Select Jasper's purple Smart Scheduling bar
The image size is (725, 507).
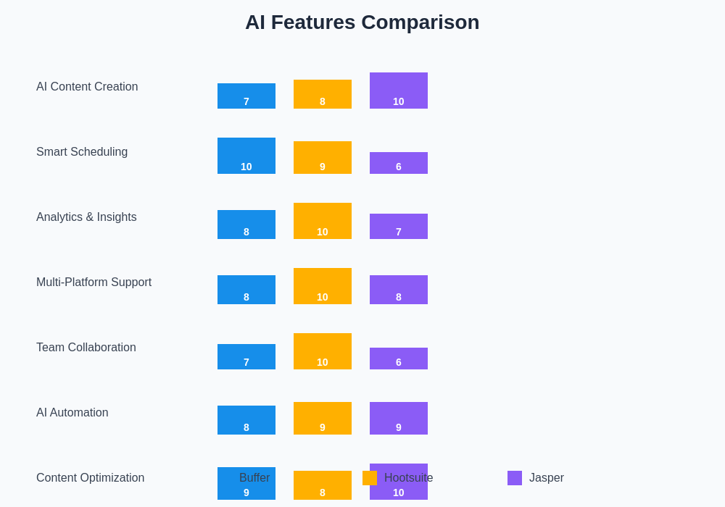399,163
